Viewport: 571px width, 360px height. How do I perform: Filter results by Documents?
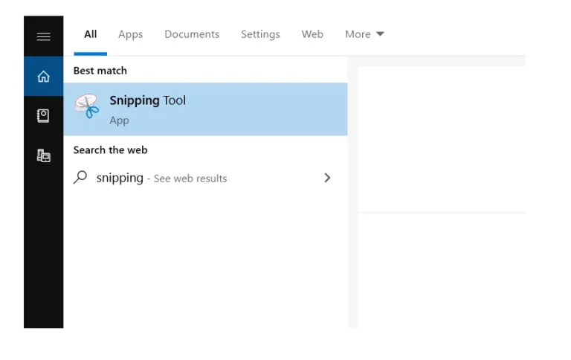[192, 34]
